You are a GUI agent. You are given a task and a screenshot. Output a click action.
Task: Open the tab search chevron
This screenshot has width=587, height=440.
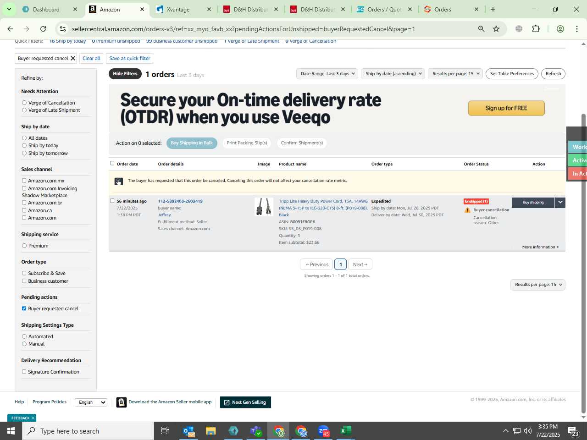click(9, 9)
